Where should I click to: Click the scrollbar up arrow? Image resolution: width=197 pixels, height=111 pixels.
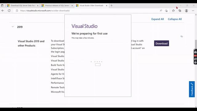tap(196, 15)
